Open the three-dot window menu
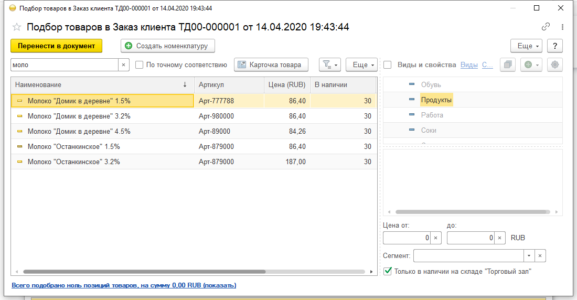 coord(562,27)
